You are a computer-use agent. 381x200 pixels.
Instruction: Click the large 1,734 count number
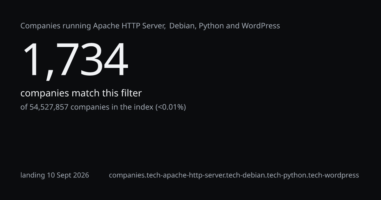[75, 60]
